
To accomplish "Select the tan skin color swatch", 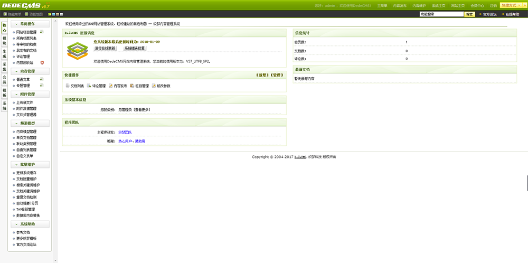I will tap(58, 14).
